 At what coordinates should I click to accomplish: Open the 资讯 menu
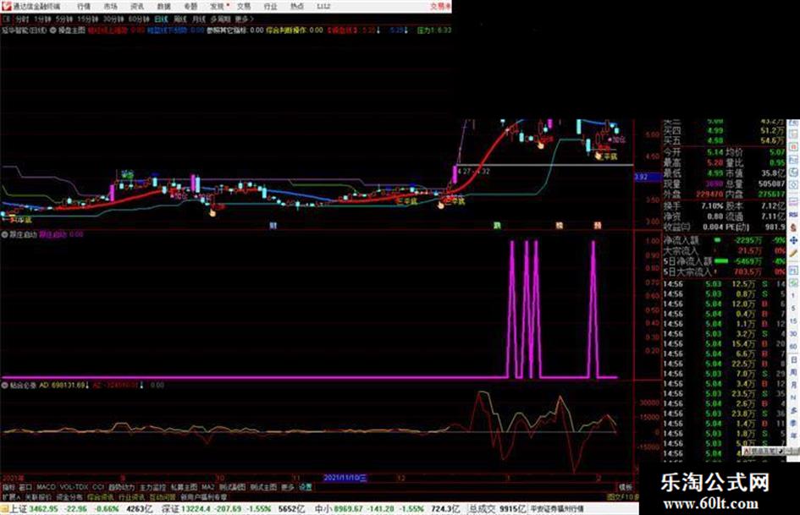[x=137, y=6]
